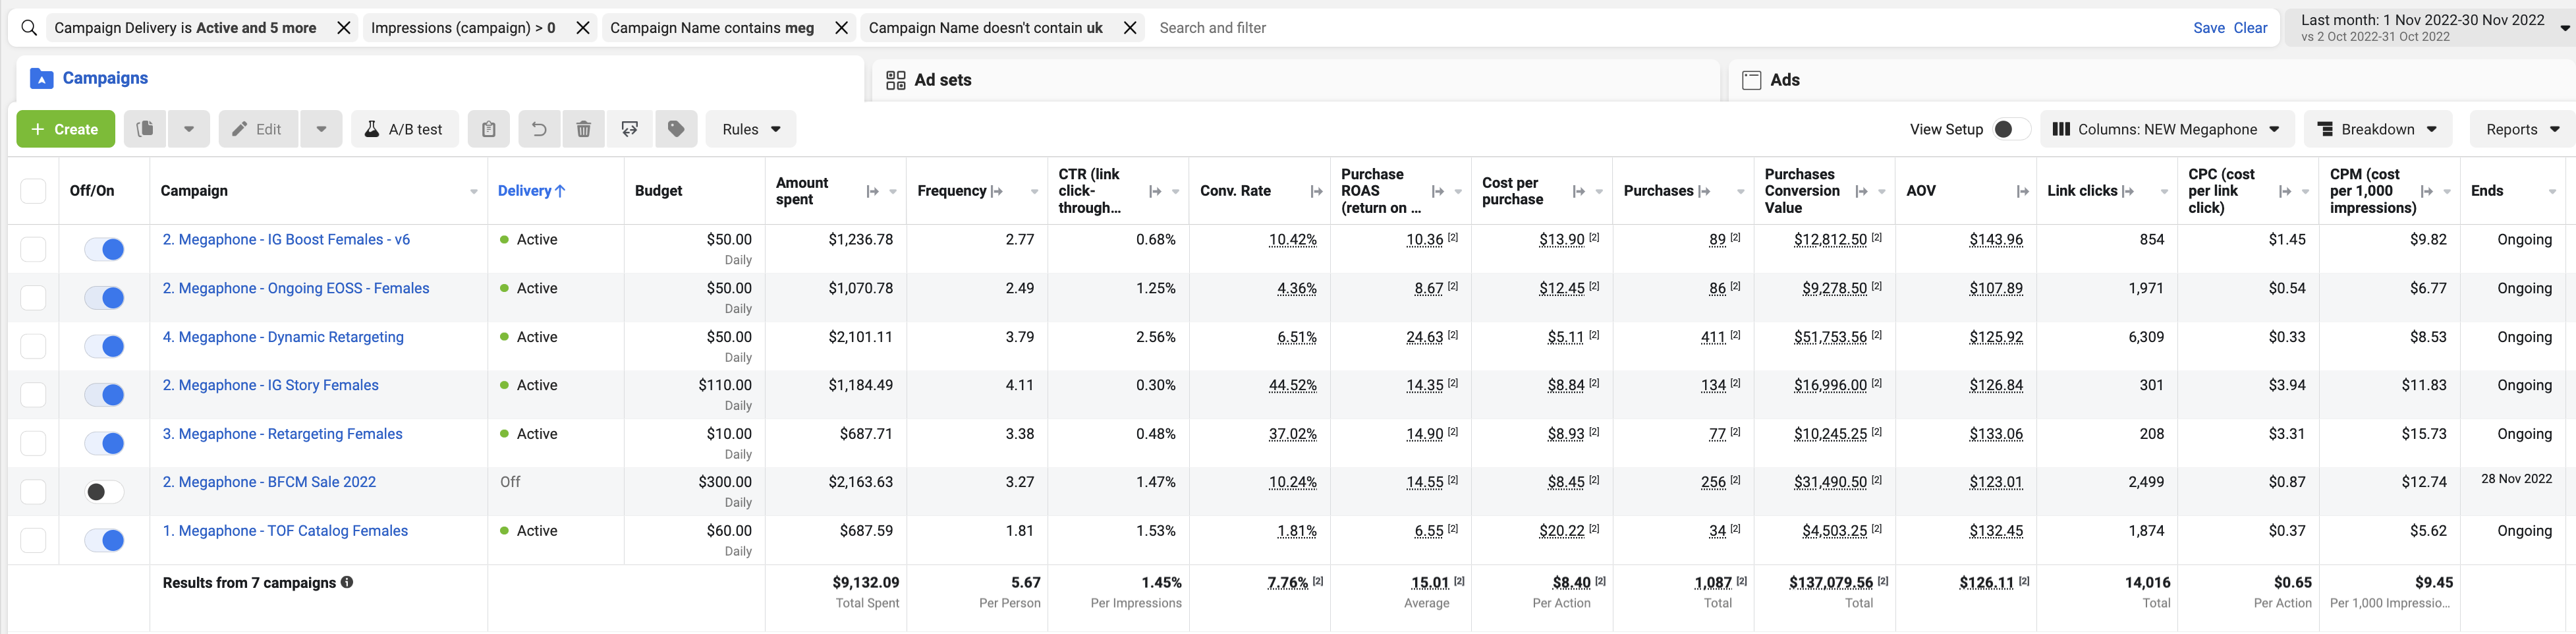The width and height of the screenshot is (2576, 634).
Task: Remove the 'Campaign Name contains meg' filter
Action: tap(841, 28)
